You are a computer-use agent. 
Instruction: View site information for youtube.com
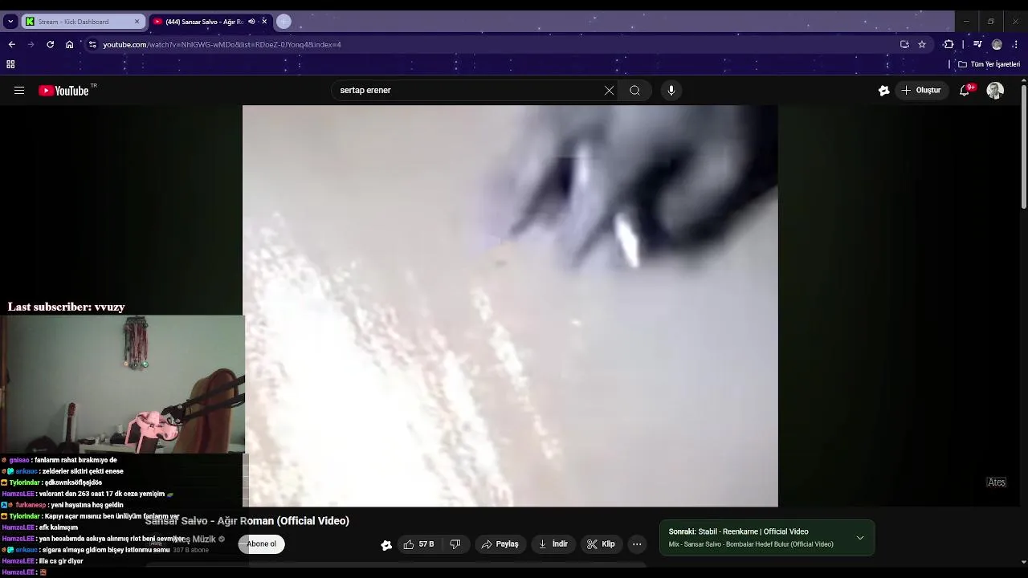coord(92,44)
